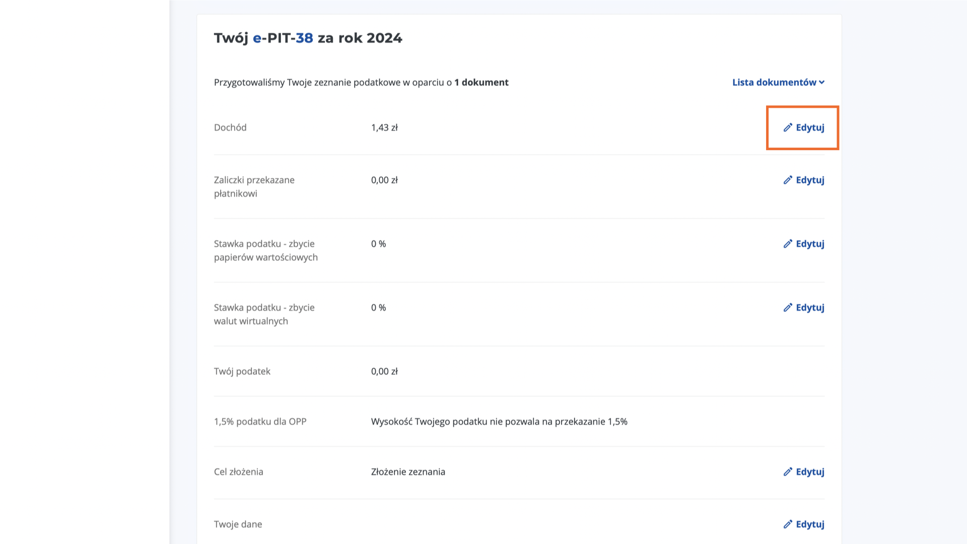Click pencil icon for papierów wartościowych tax rate
967x544 pixels.
click(x=788, y=244)
